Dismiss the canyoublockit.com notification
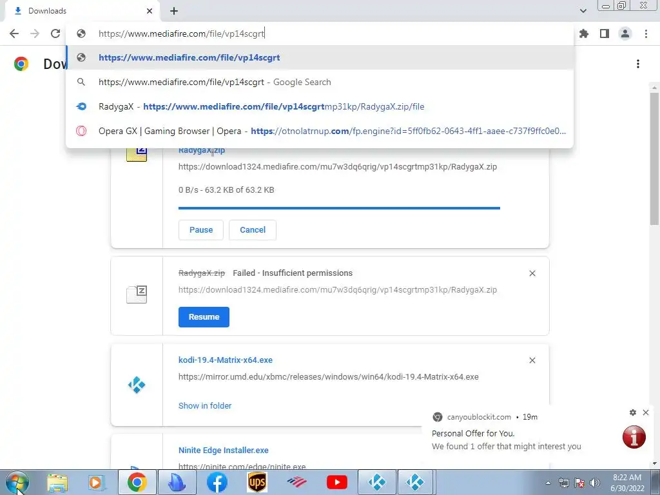This screenshot has width=660, height=495. tap(646, 412)
